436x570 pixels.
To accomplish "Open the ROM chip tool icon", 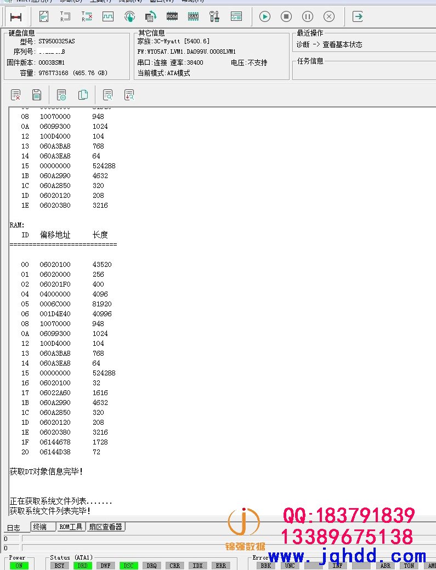I will coord(172,16).
